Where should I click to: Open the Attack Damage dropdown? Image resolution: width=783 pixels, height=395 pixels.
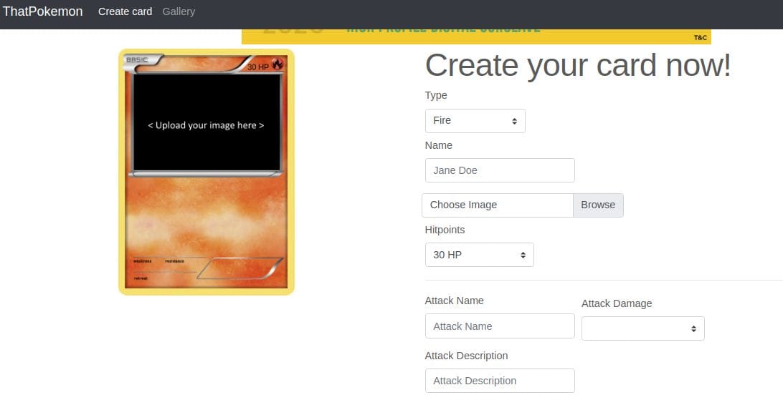point(642,328)
